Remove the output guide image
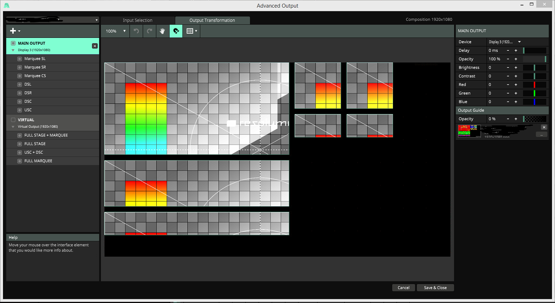Screen dimensions: 555x303 tap(544, 127)
